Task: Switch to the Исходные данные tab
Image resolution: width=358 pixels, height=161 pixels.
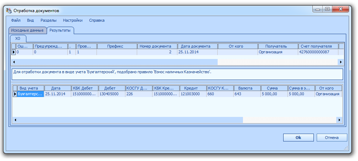Action: (27, 30)
